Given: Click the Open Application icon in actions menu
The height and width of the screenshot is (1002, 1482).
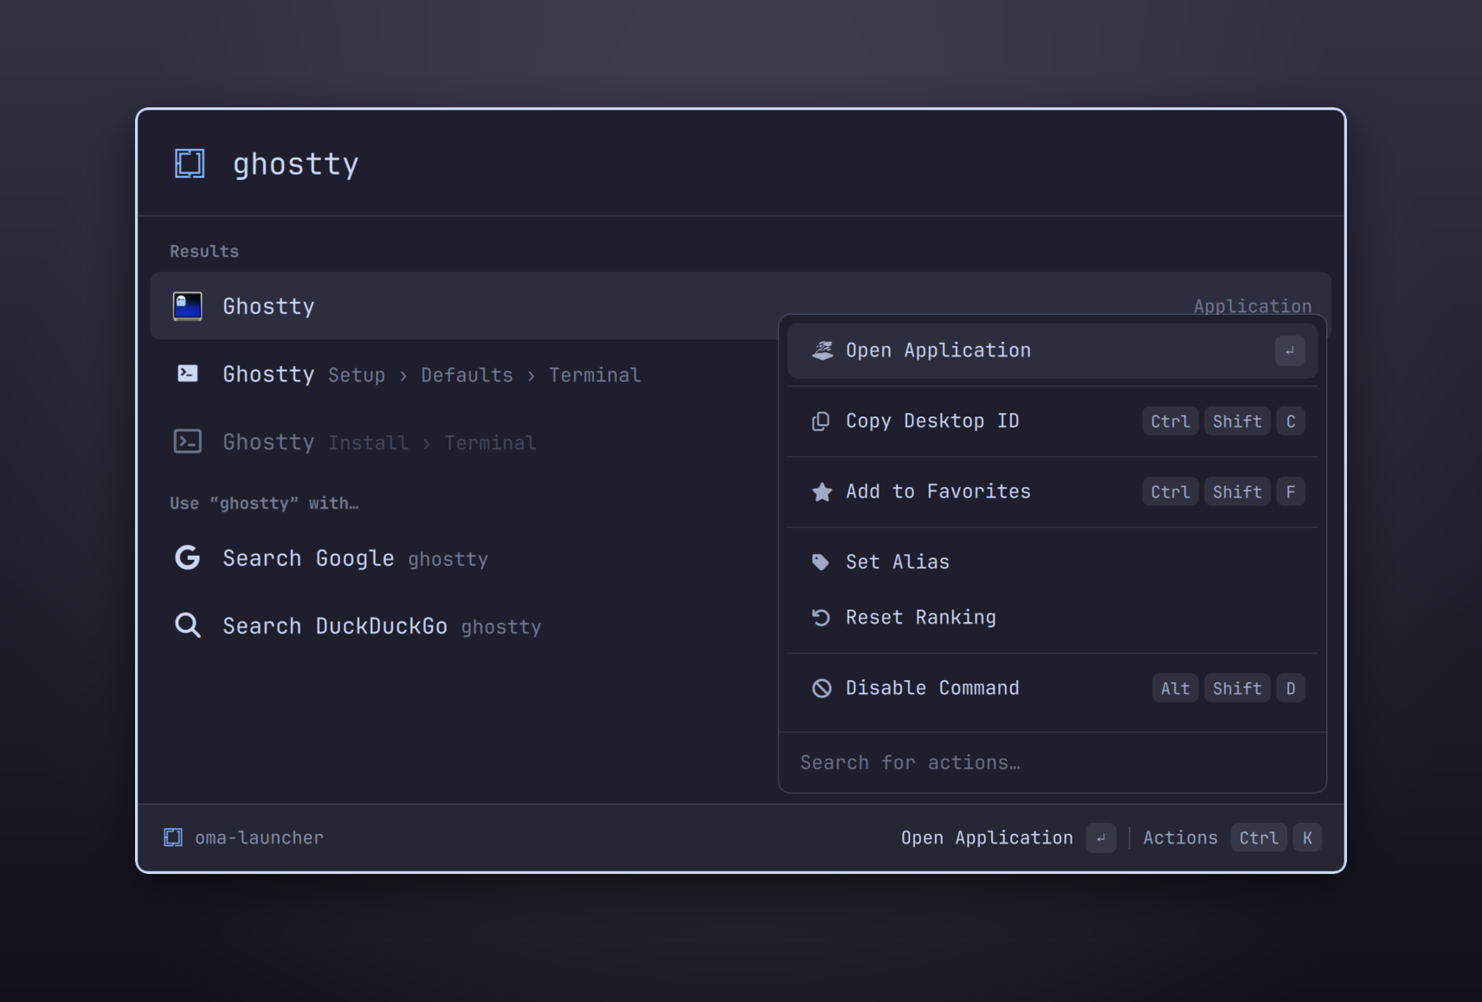Looking at the screenshot, I should 822,350.
